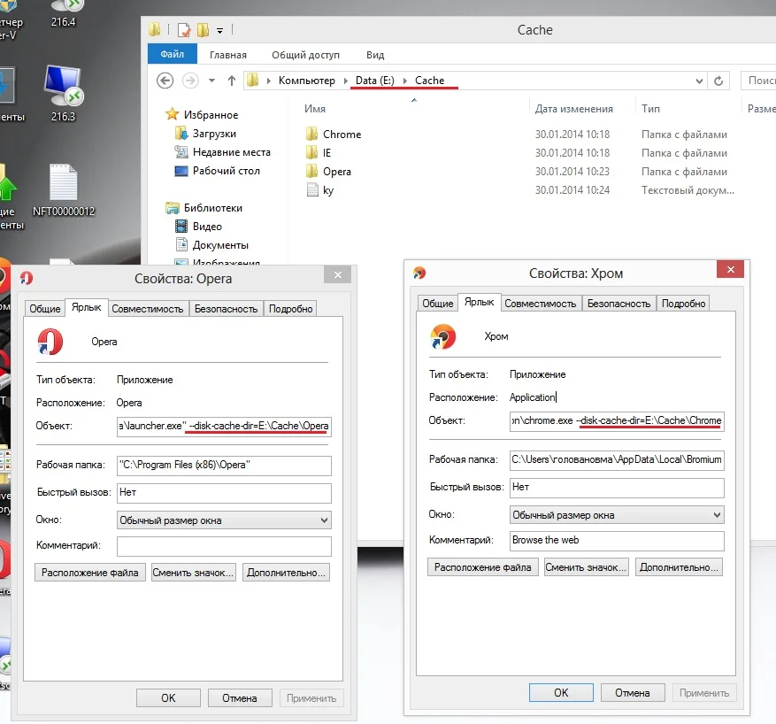776x724 pixels.
Task: Open Недавние места in navigation pane
Action: (232, 152)
